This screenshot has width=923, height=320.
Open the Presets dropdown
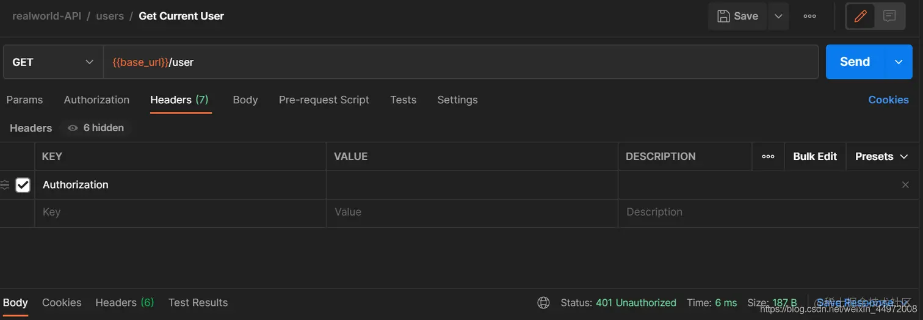pos(881,156)
